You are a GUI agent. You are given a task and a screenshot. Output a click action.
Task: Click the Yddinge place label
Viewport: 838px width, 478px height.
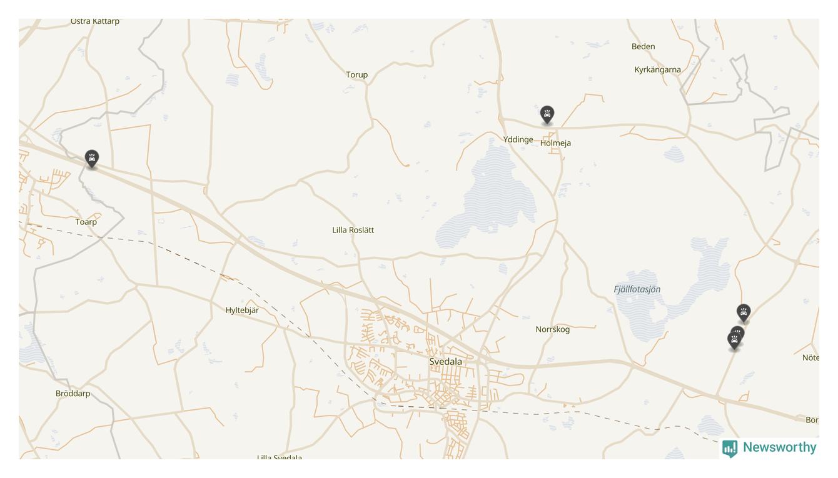(x=518, y=139)
